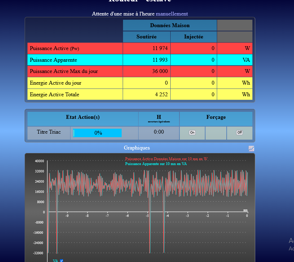Image resolution: width=294 pixels, height=262 pixels.
Task: Click the red Puissance Active chart legend
Action: pyautogui.click(x=166, y=159)
